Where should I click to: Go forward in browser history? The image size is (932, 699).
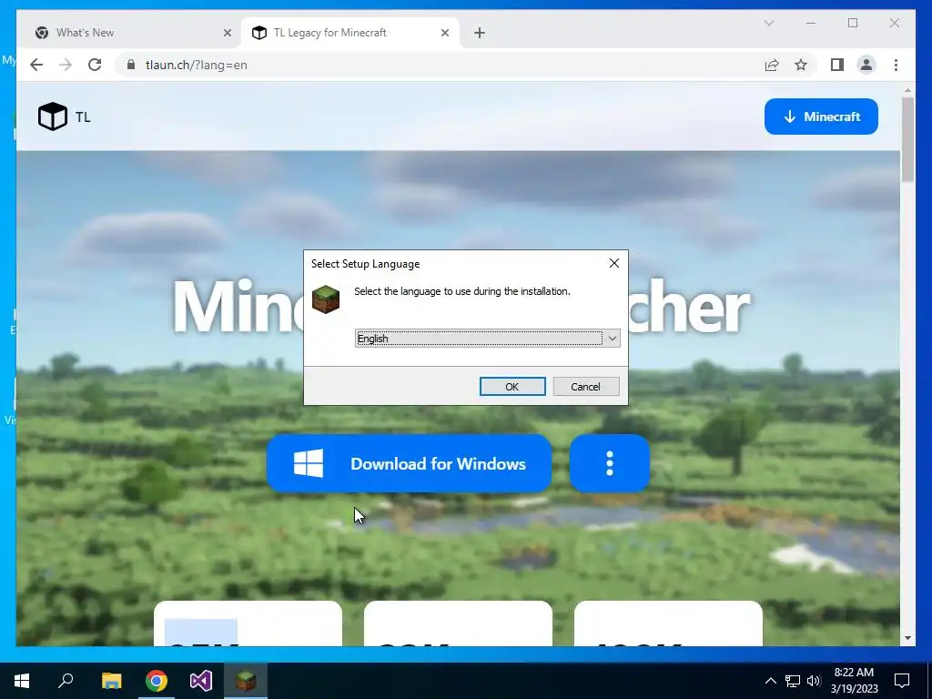coord(66,65)
